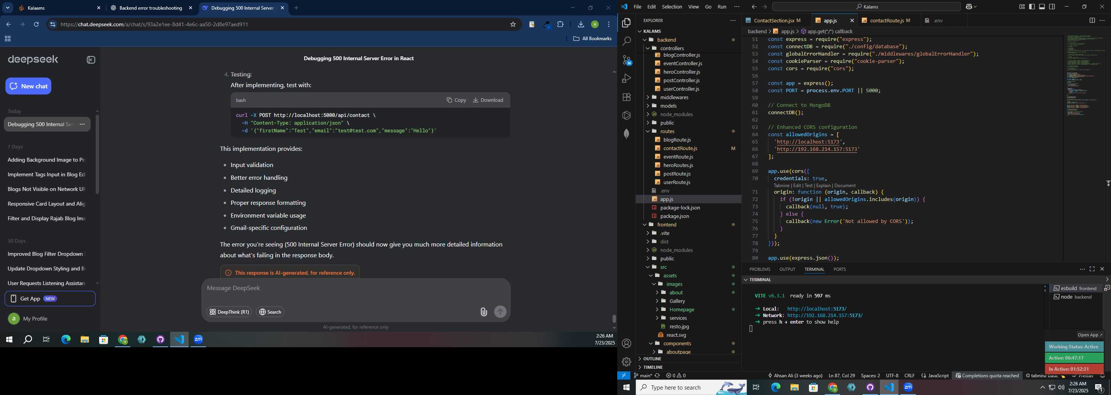Open the Manage gear in VS Code

626,362
